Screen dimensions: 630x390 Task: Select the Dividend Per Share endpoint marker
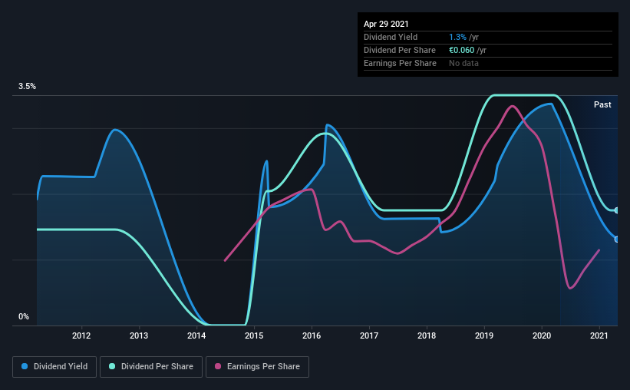(x=617, y=210)
